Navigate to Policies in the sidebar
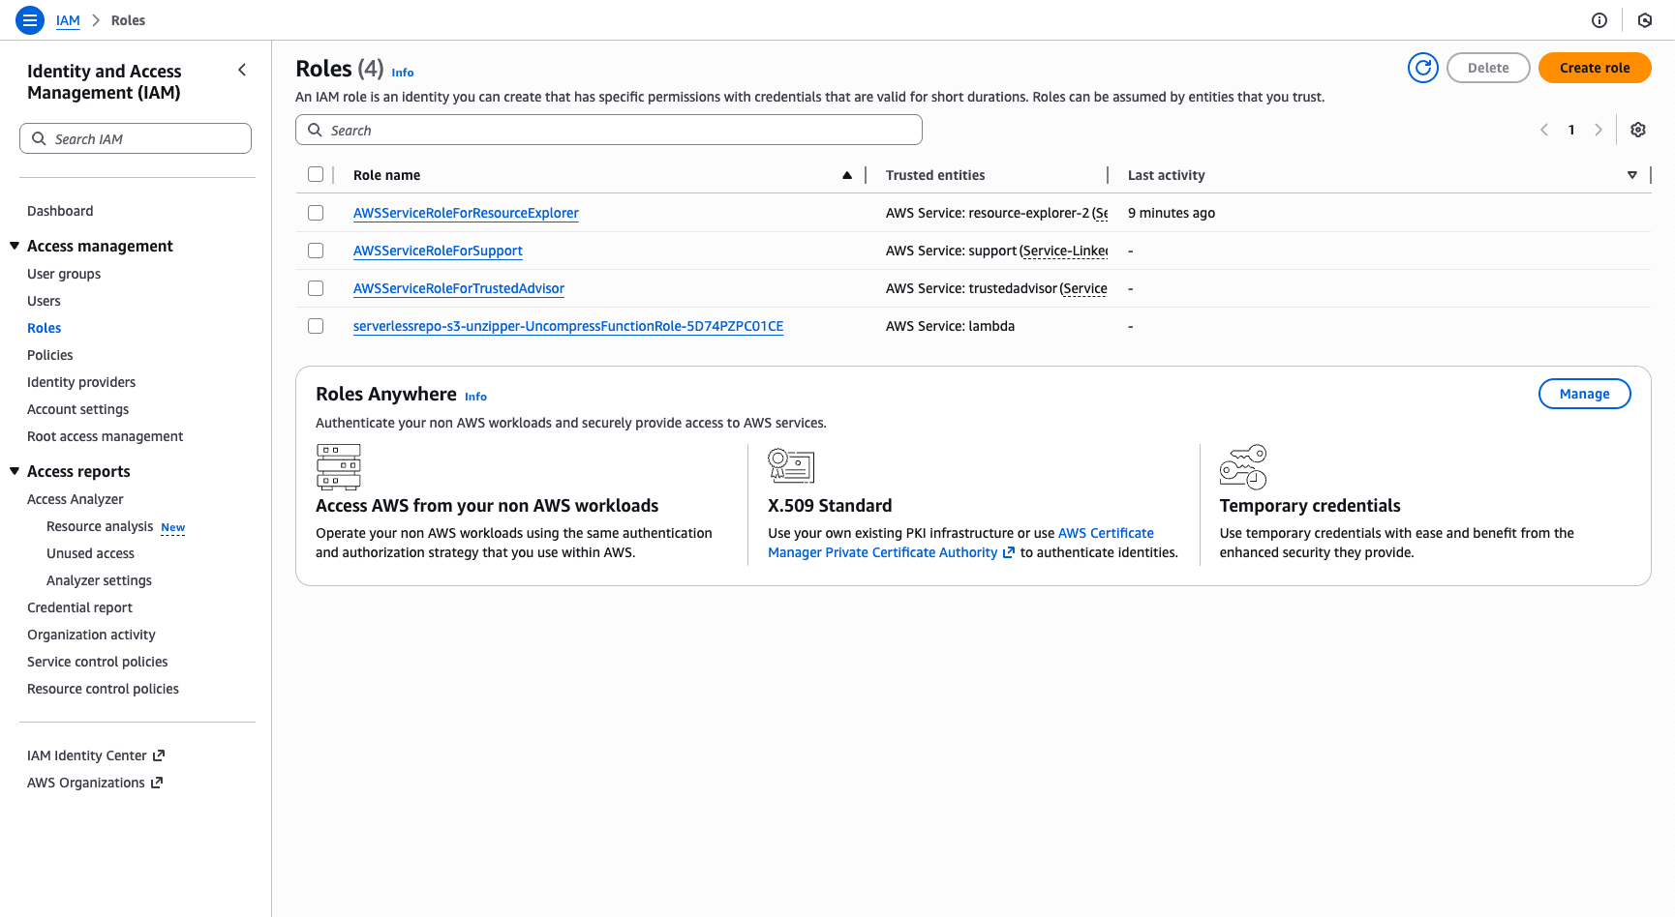 coord(49,355)
